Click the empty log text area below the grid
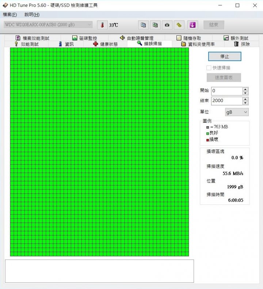263x289 pixels. pos(99,271)
